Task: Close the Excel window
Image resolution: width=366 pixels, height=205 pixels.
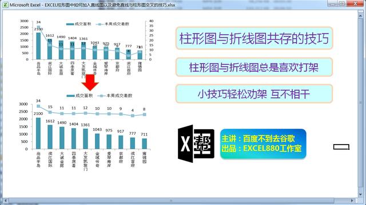Action: pos(355,3)
